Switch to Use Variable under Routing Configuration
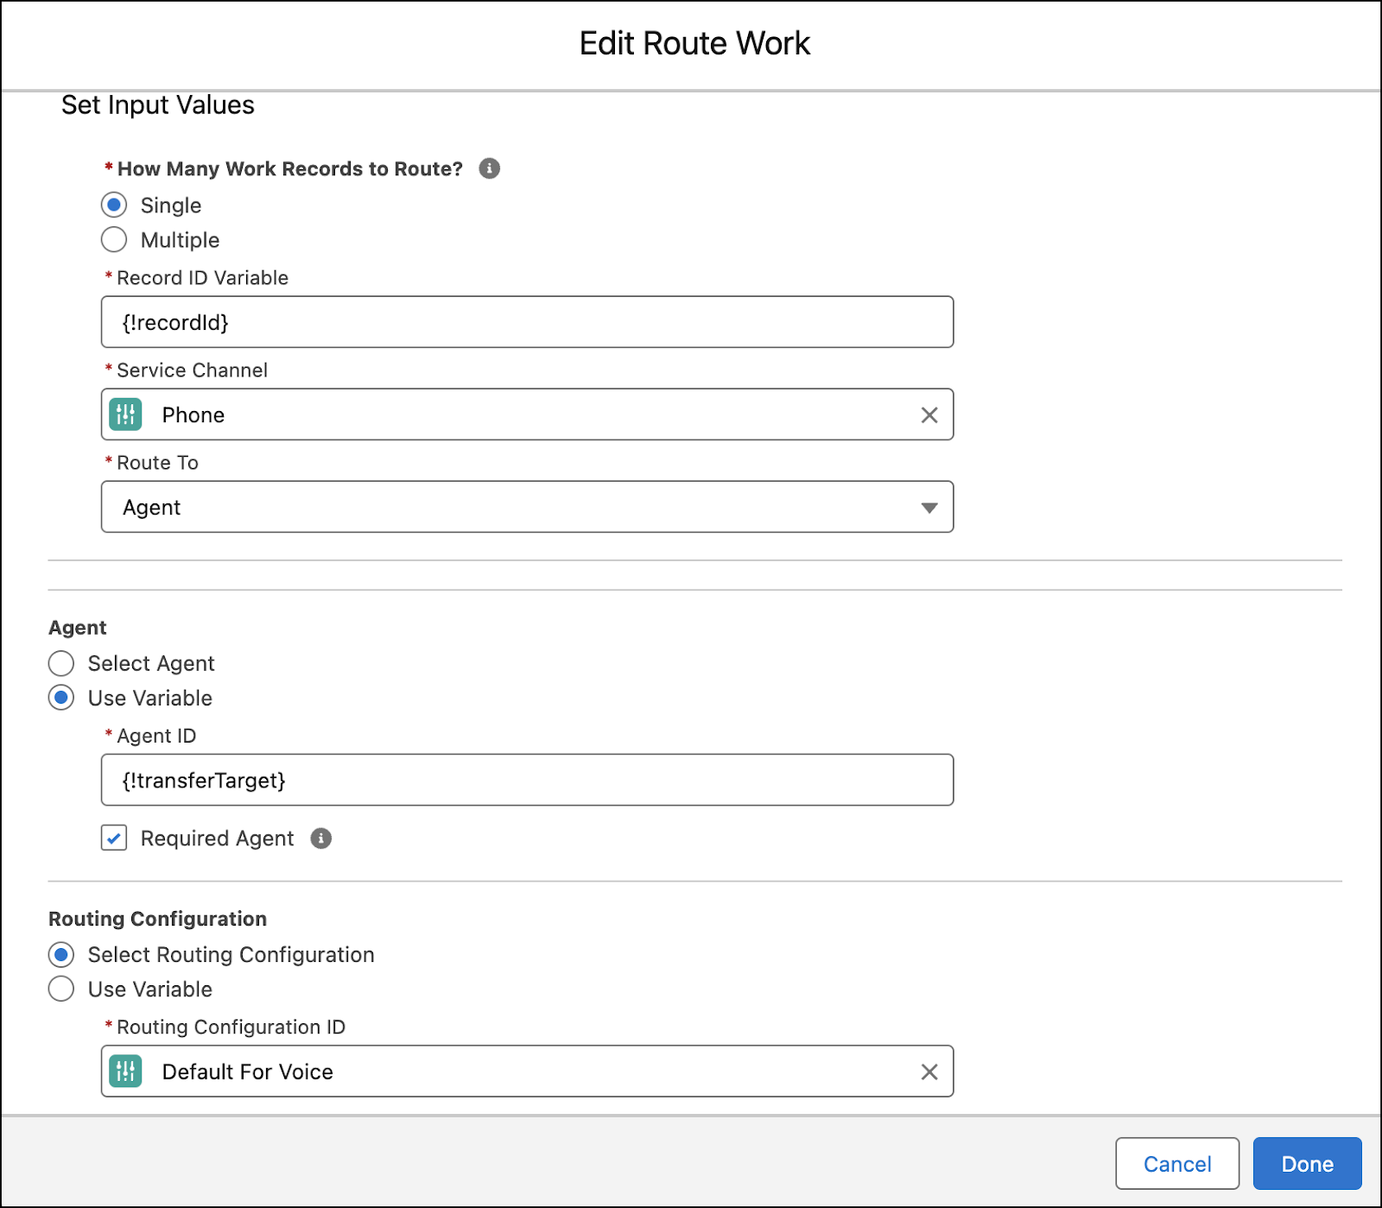 pos(60,989)
